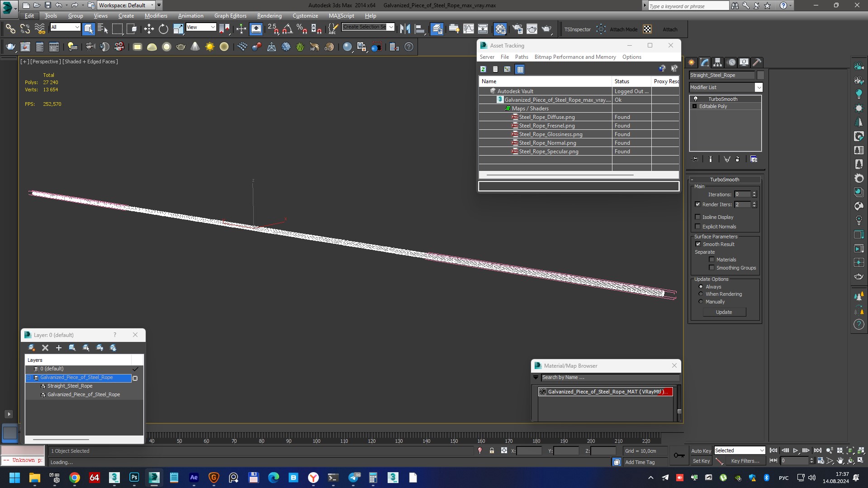Select the Always update option

coord(701,287)
